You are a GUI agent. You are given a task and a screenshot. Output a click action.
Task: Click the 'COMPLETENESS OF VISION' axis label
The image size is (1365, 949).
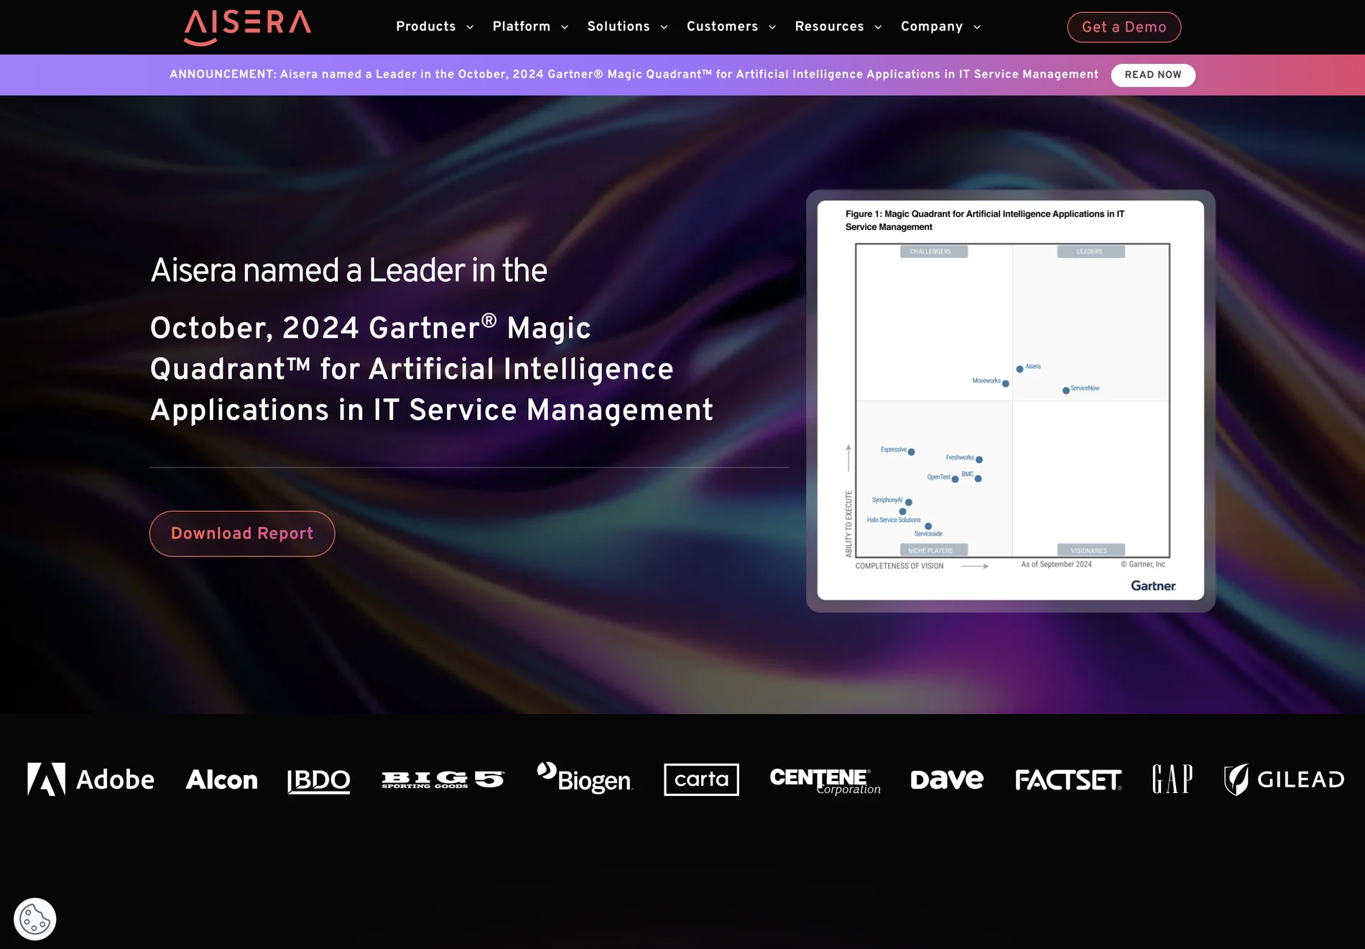[899, 566]
